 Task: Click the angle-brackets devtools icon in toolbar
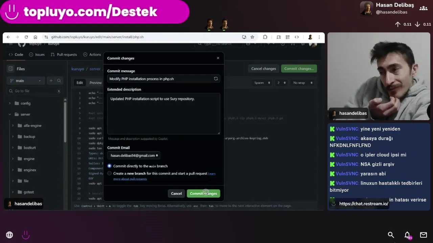pyautogui.click(x=297, y=37)
